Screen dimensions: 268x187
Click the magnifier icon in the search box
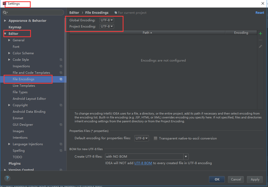pos(5,12)
